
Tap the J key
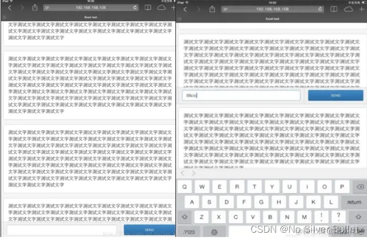pyautogui.click(x=296, y=202)
